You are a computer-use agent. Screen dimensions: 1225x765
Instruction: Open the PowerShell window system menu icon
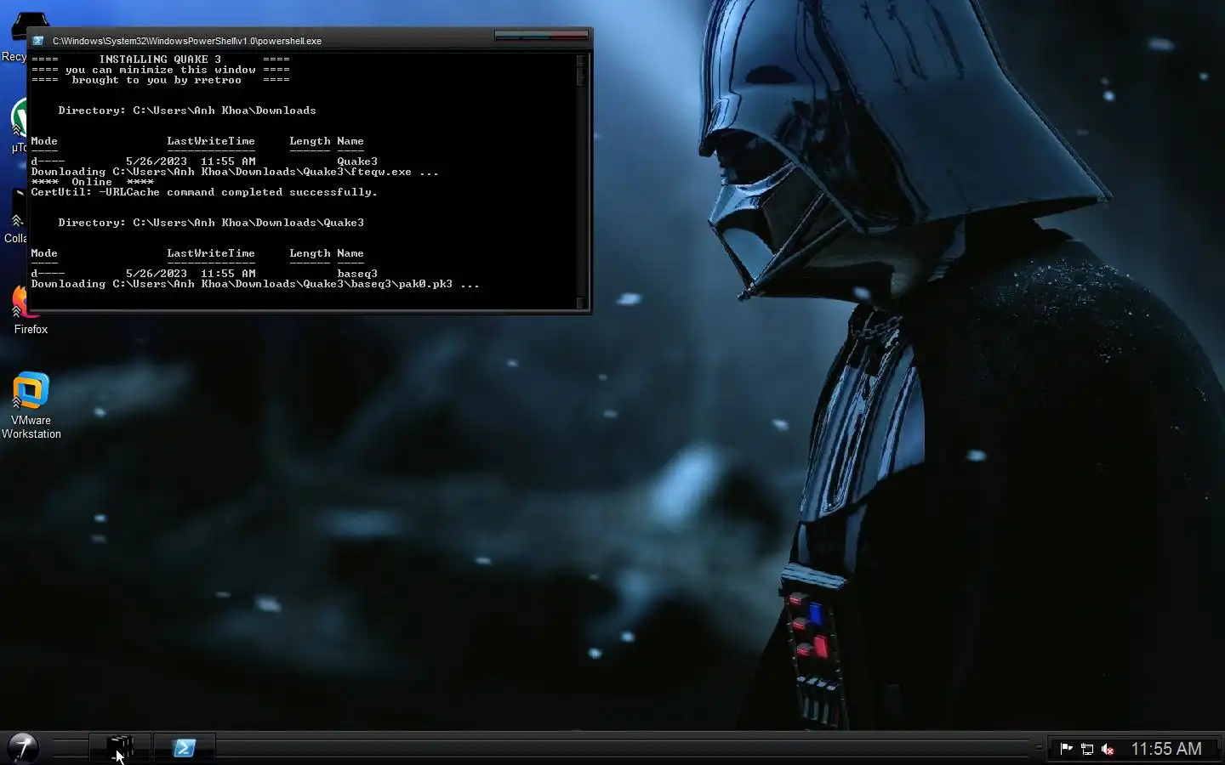38,41
